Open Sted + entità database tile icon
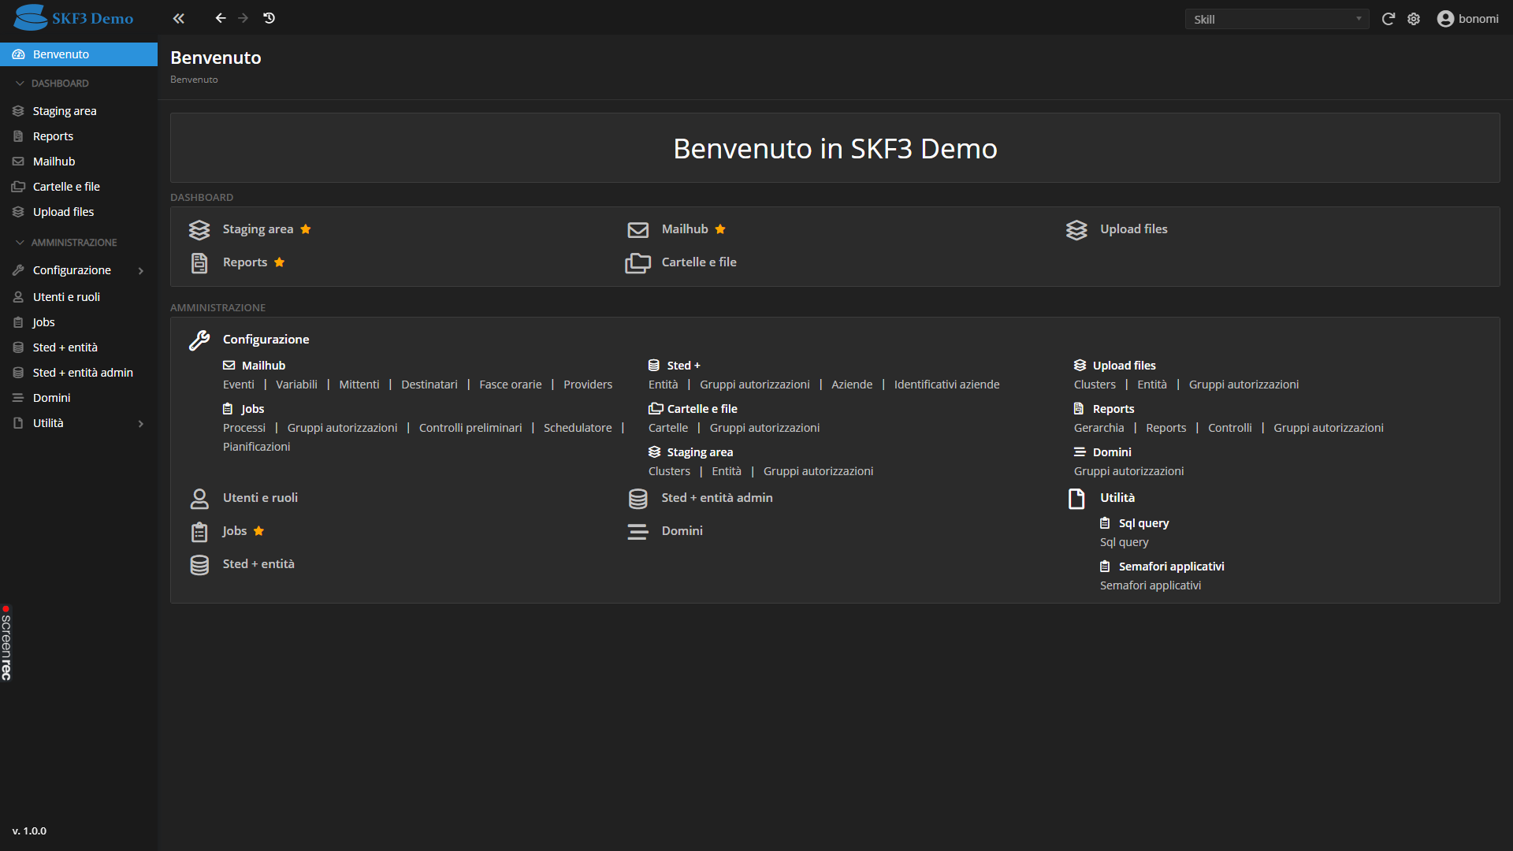1513x851 pixels. tap(199, 565)
